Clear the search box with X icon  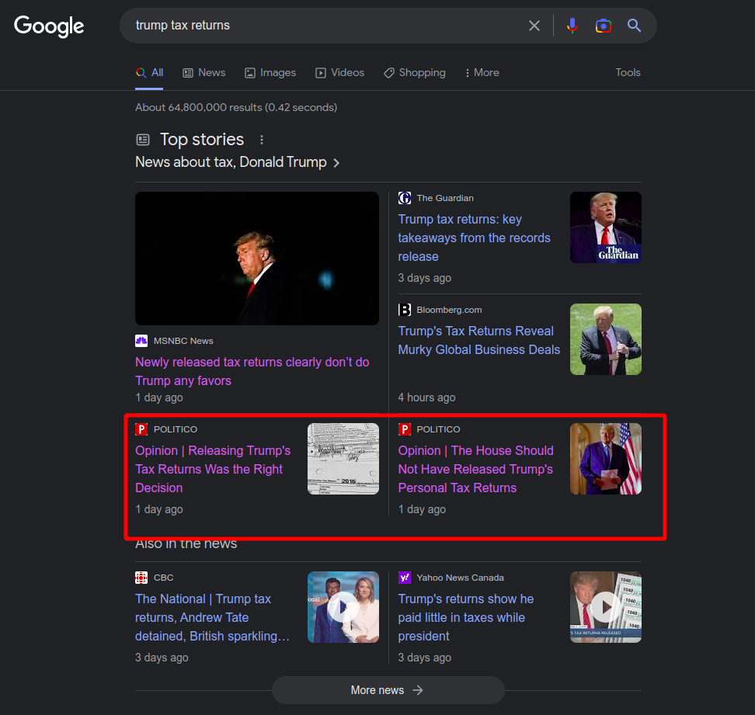[x=534, y=26]
